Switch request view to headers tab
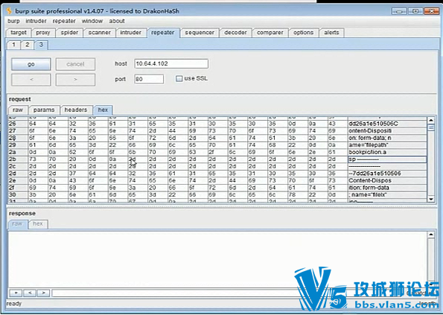Viewport: 443px width, 315px height. pyautogui.click(x=76, y=110)
